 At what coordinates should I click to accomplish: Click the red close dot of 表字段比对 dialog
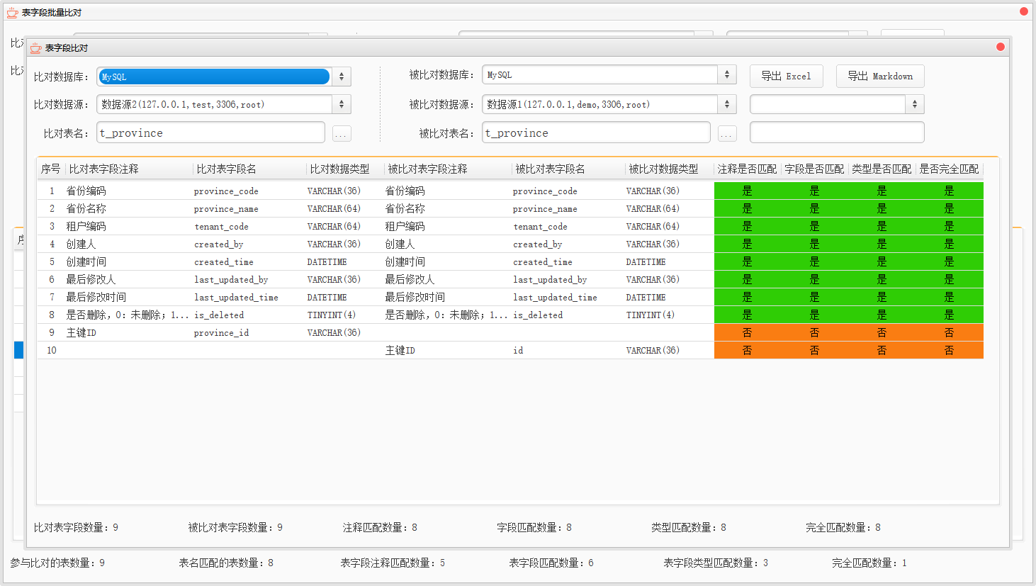pos(1000,47)
